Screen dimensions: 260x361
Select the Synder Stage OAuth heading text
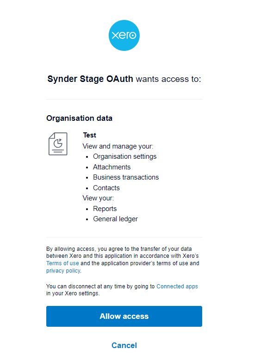(90, 79)
